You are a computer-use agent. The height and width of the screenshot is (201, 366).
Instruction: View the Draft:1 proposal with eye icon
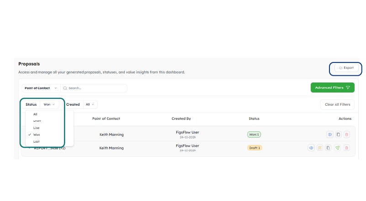311,148
